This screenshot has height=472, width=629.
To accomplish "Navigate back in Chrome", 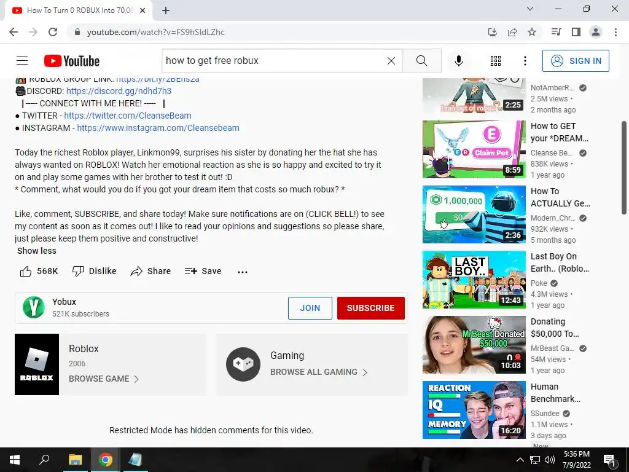I will coord(14,32).
